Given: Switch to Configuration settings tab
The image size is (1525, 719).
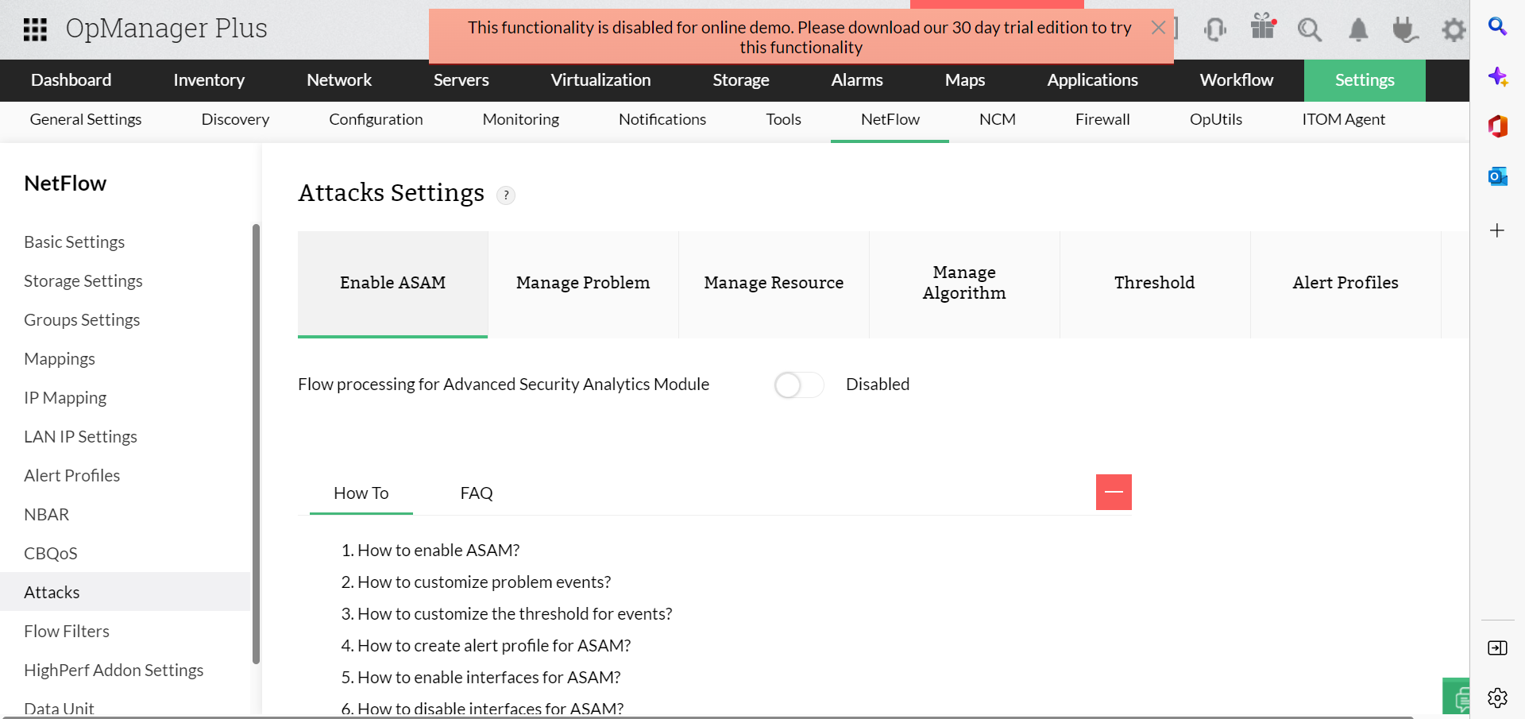Looking at the screenshot, I should coord(376,120).
